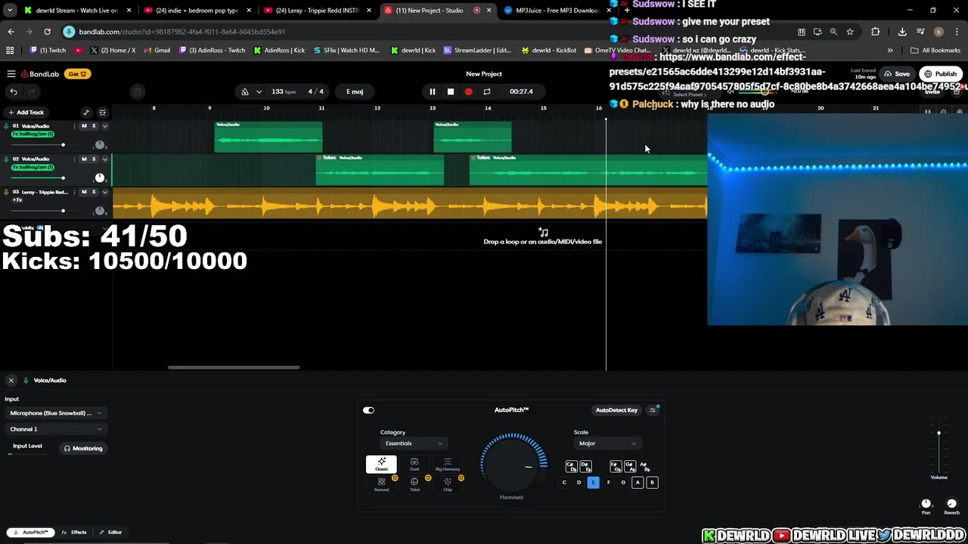
Task: Switch to the Editor bottom tab
Action: (x=110, y=533)
